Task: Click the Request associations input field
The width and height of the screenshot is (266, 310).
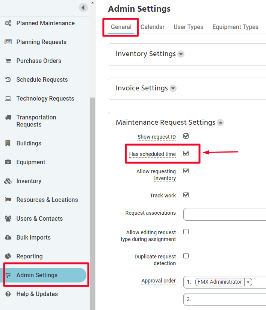Action: coord(225,214)
